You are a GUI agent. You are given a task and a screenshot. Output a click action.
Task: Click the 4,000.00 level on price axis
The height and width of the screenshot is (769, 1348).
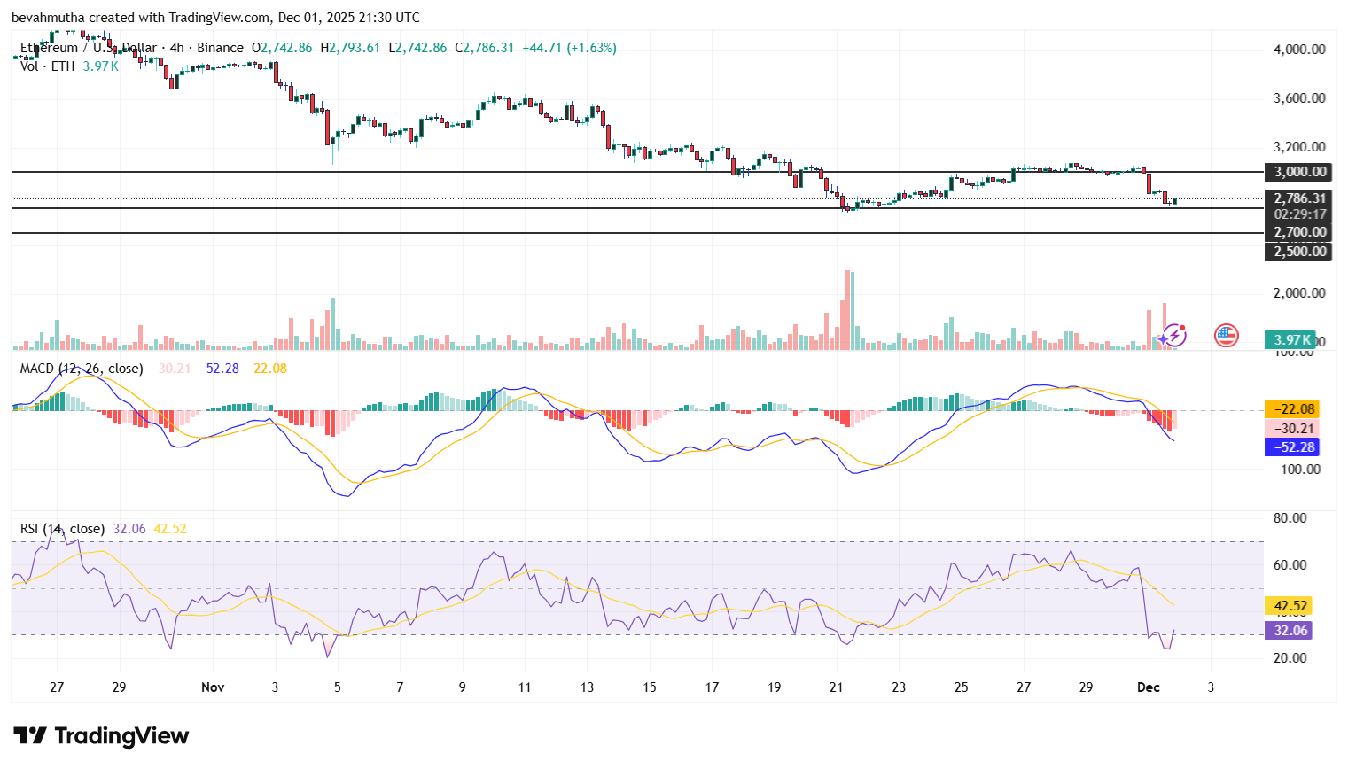point(1298,50)
